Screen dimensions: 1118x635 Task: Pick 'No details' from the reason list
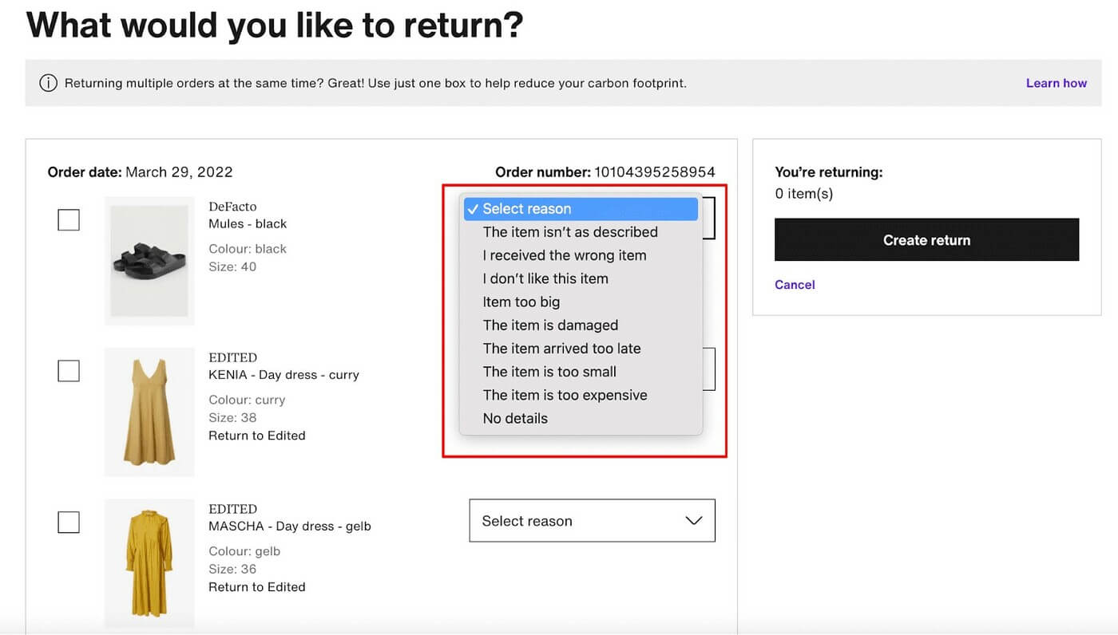515,418
